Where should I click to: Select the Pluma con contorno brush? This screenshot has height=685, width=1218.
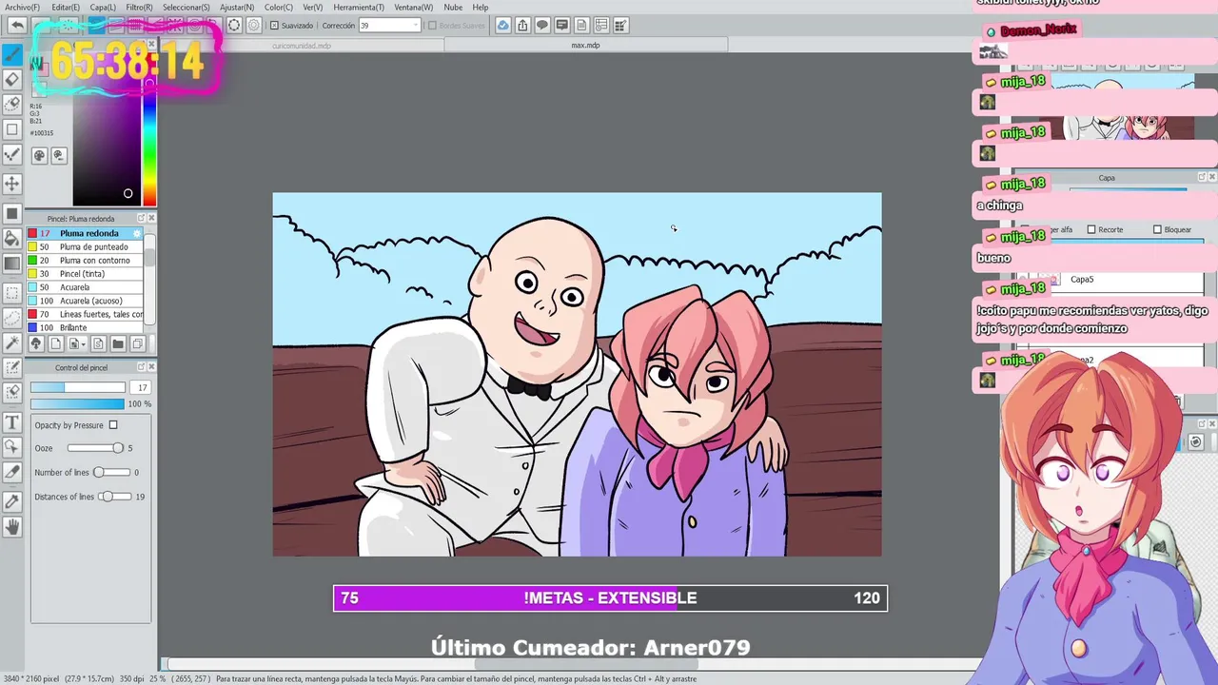pyautogui.click(x=86, y=260)
